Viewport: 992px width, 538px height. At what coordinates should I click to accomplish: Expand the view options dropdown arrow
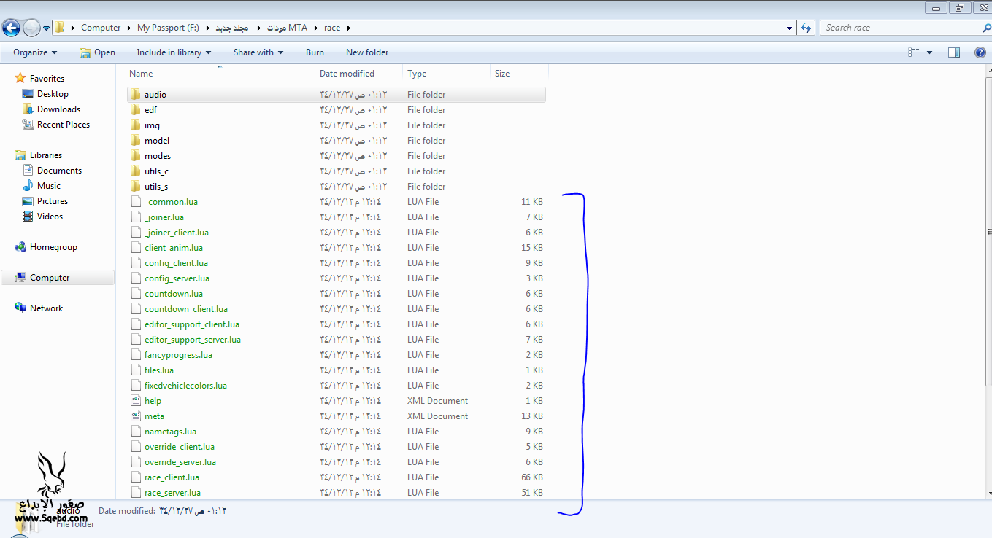coord(929,52)
